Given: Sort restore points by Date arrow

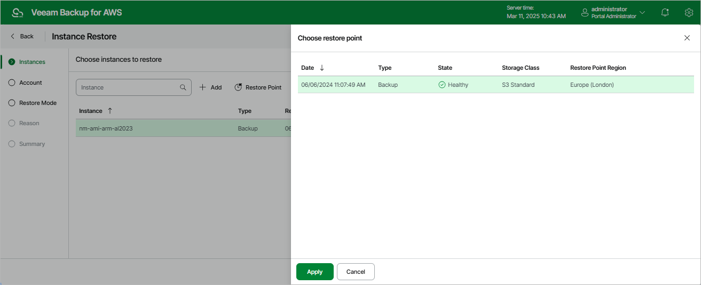Looking at the screenshot, I should (322, 68).
